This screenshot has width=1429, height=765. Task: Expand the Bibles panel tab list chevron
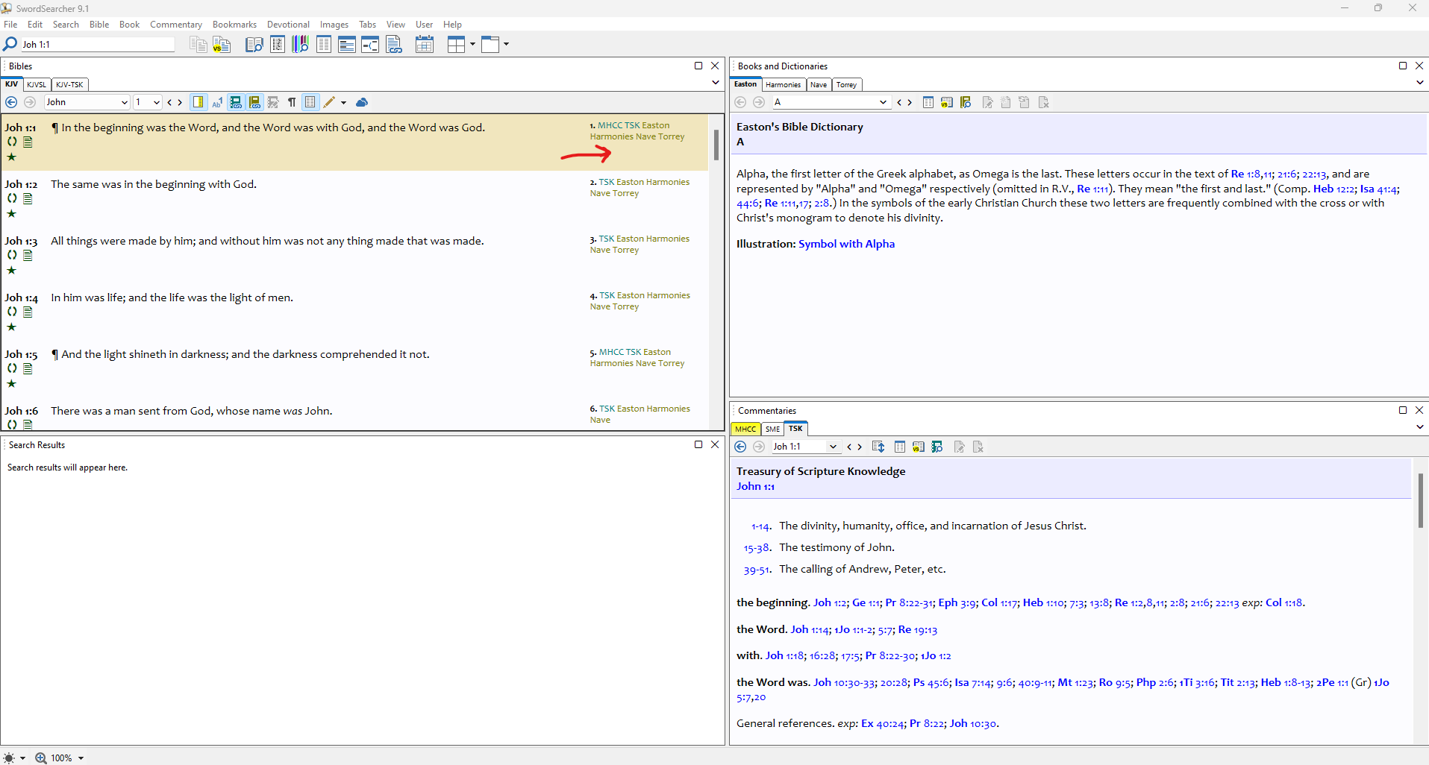pyautogui.click(x=716, y=83)
